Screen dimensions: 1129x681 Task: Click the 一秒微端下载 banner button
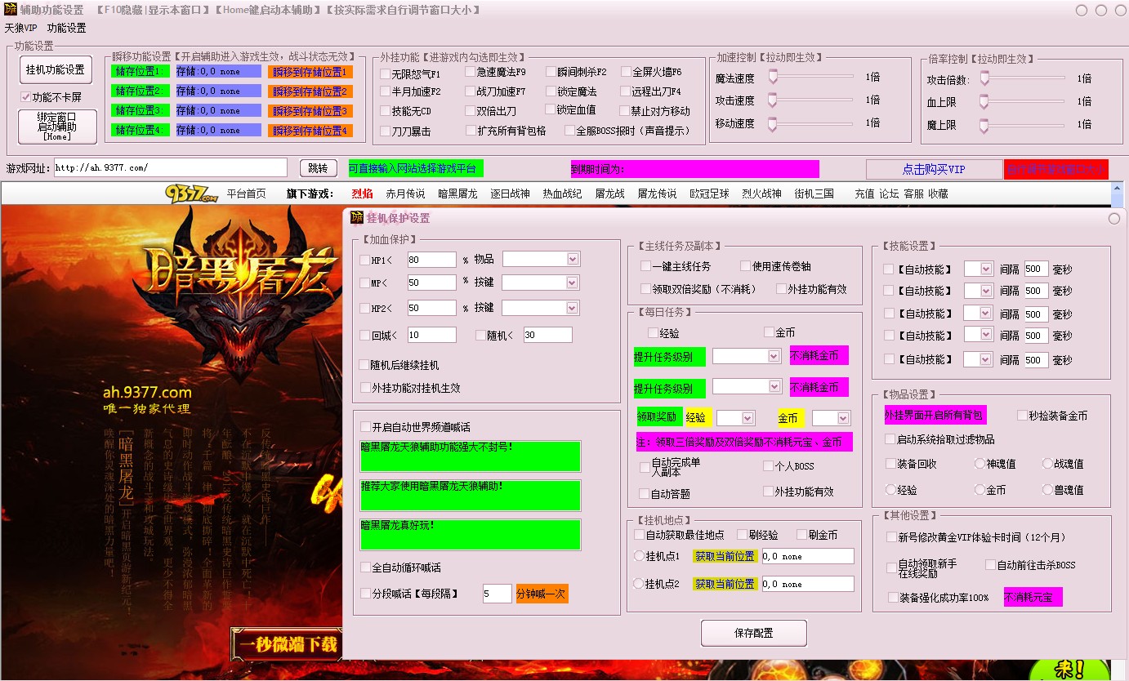point(286,645)
